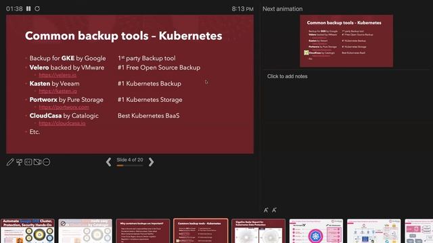Open the portworx.com link
Screen dimensions: 433x243
point(64,107)
